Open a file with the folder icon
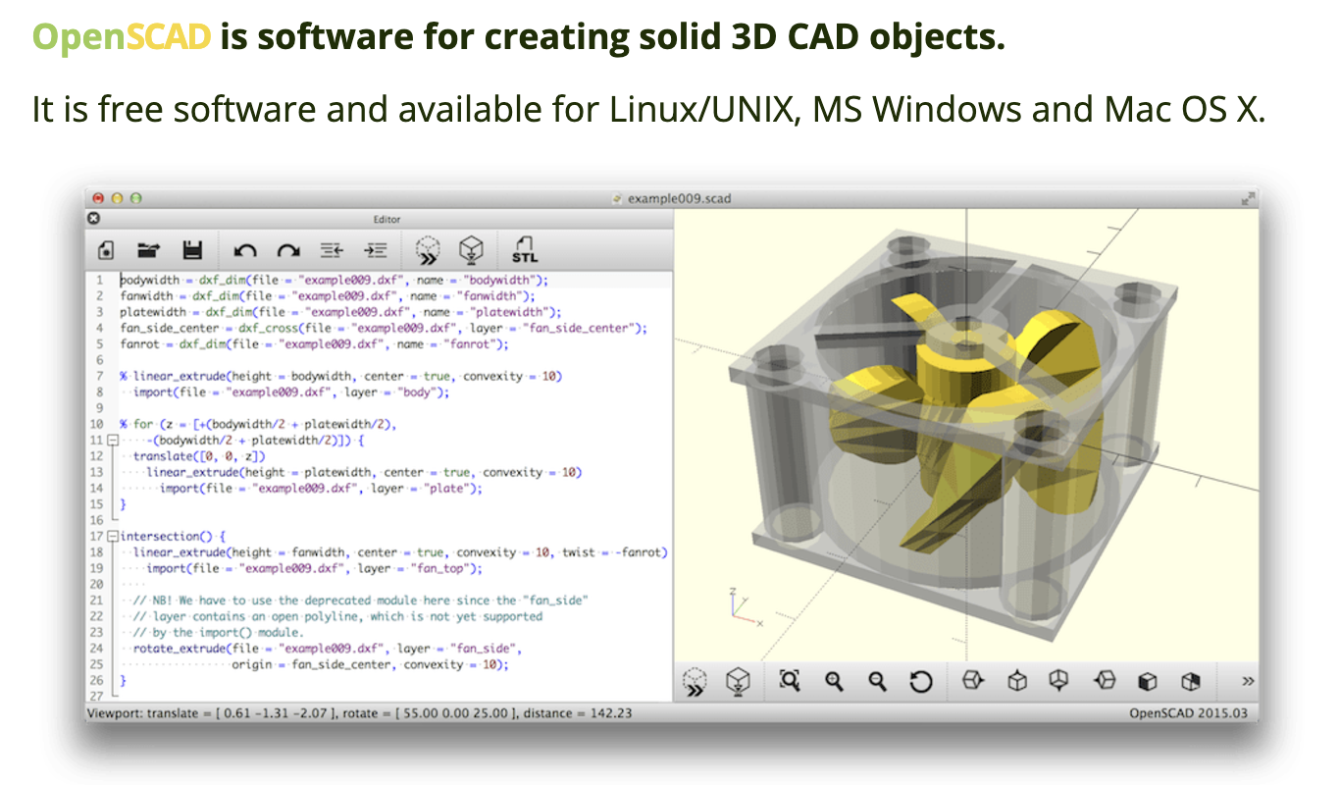This screenshot has width=1340, height=785. tap(149, 250)
